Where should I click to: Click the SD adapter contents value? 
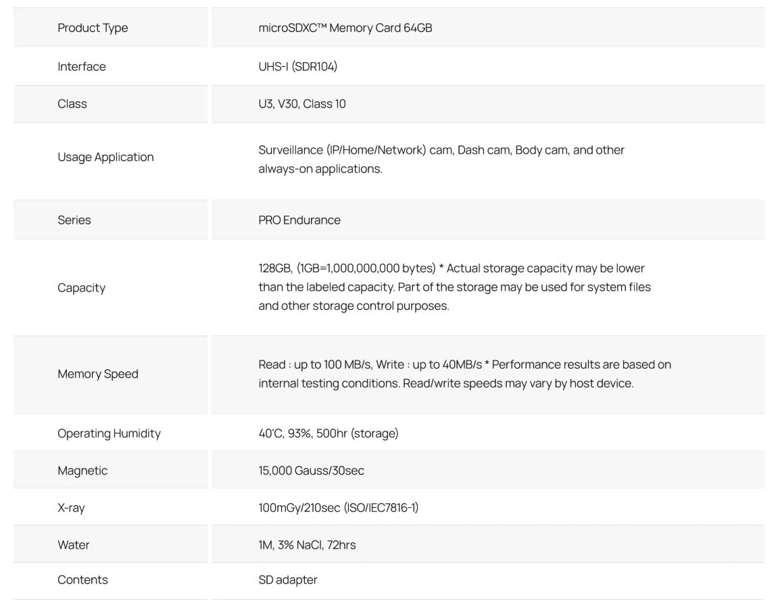click(x=288, y=580)
